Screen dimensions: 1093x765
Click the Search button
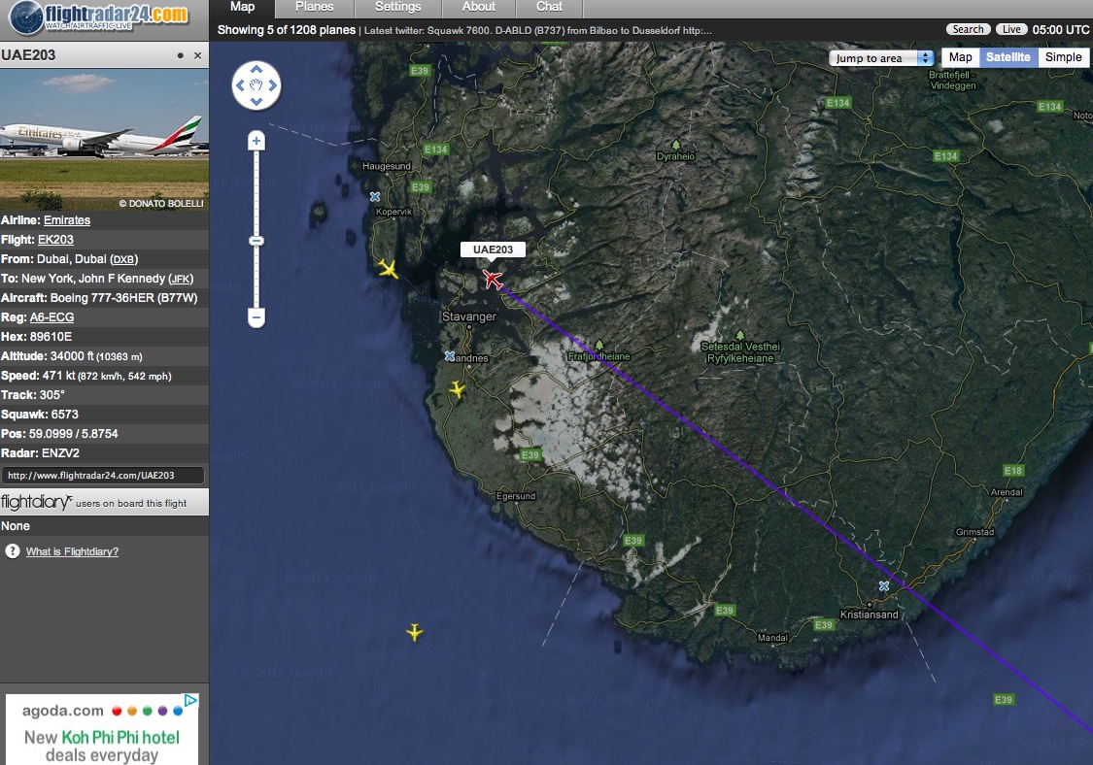pyautogui.click(x=968, y=29)
